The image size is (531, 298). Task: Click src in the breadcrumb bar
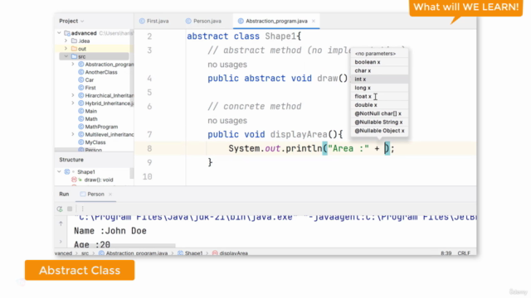pos(85,253)
